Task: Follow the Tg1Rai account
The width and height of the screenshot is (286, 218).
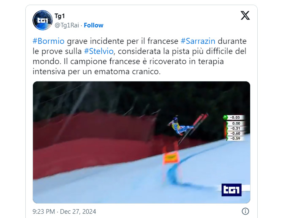Action: (x=93, y=25)
